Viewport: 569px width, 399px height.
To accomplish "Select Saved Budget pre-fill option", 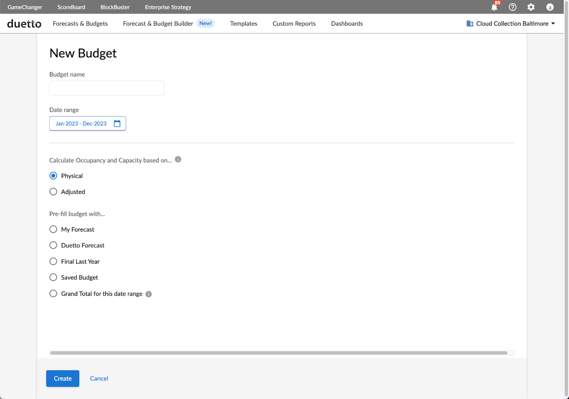I will click(x=53, y=277).
